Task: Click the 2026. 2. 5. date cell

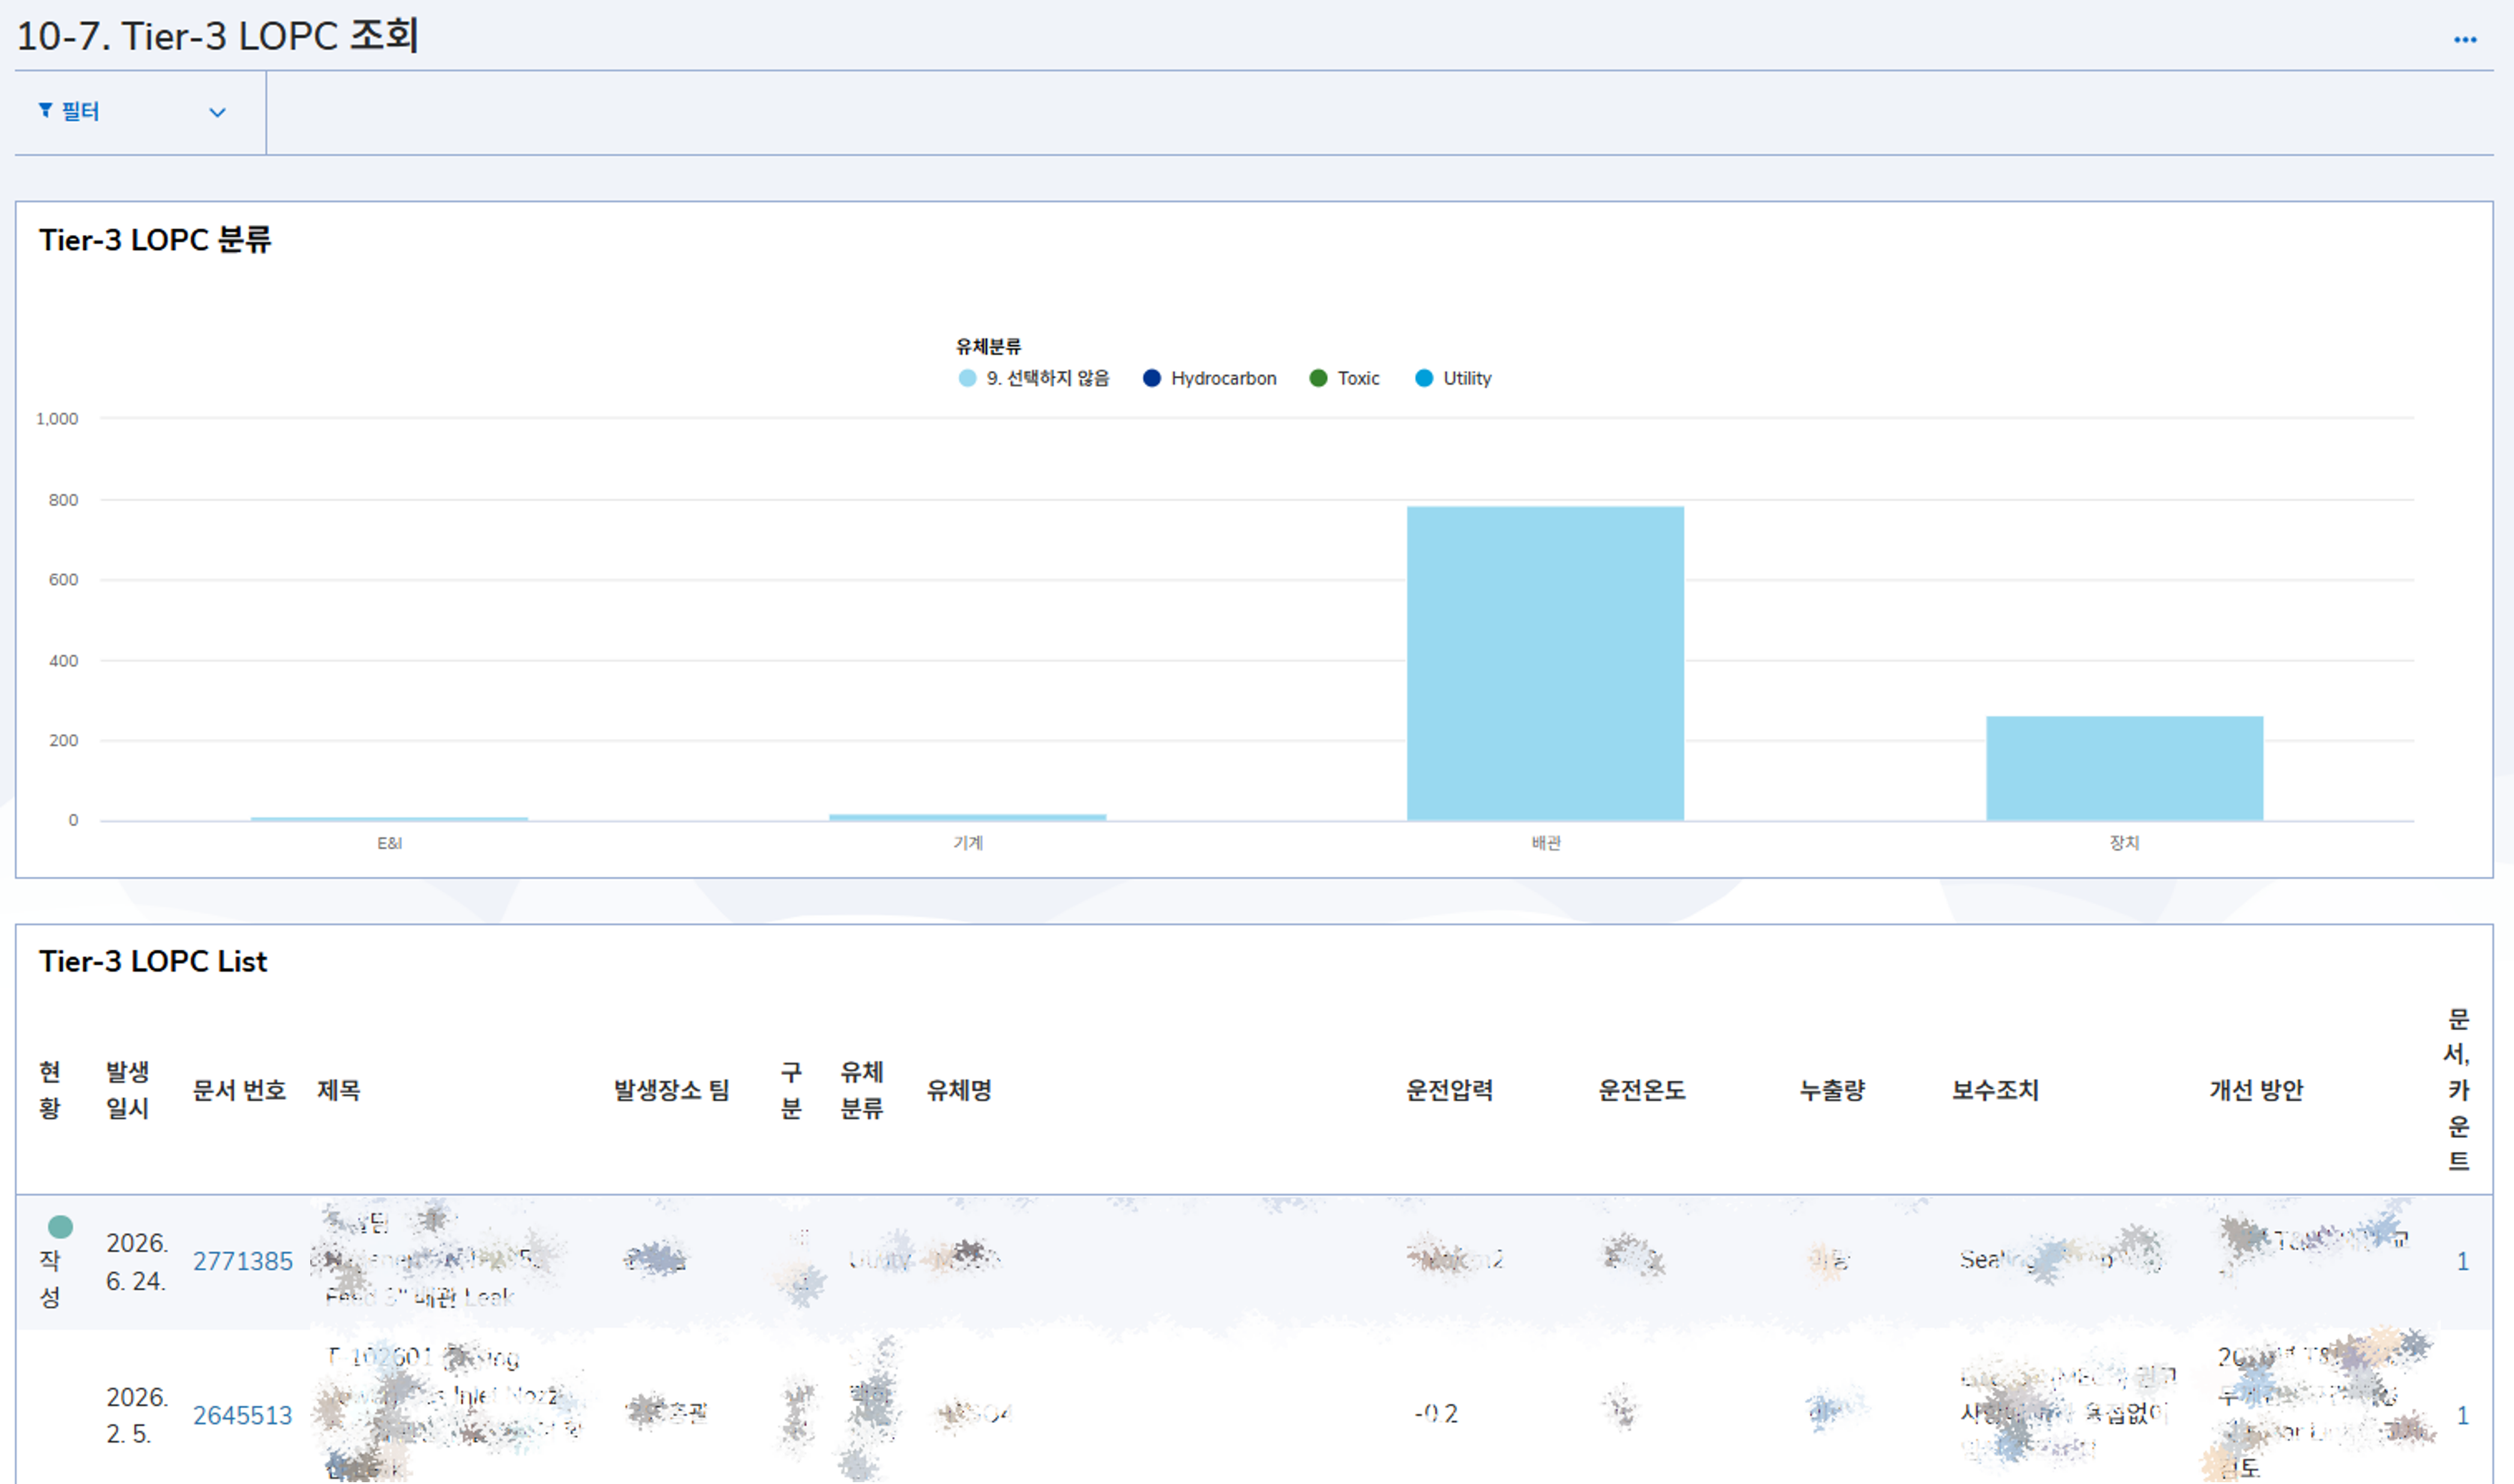Action: coord(137,1415)
